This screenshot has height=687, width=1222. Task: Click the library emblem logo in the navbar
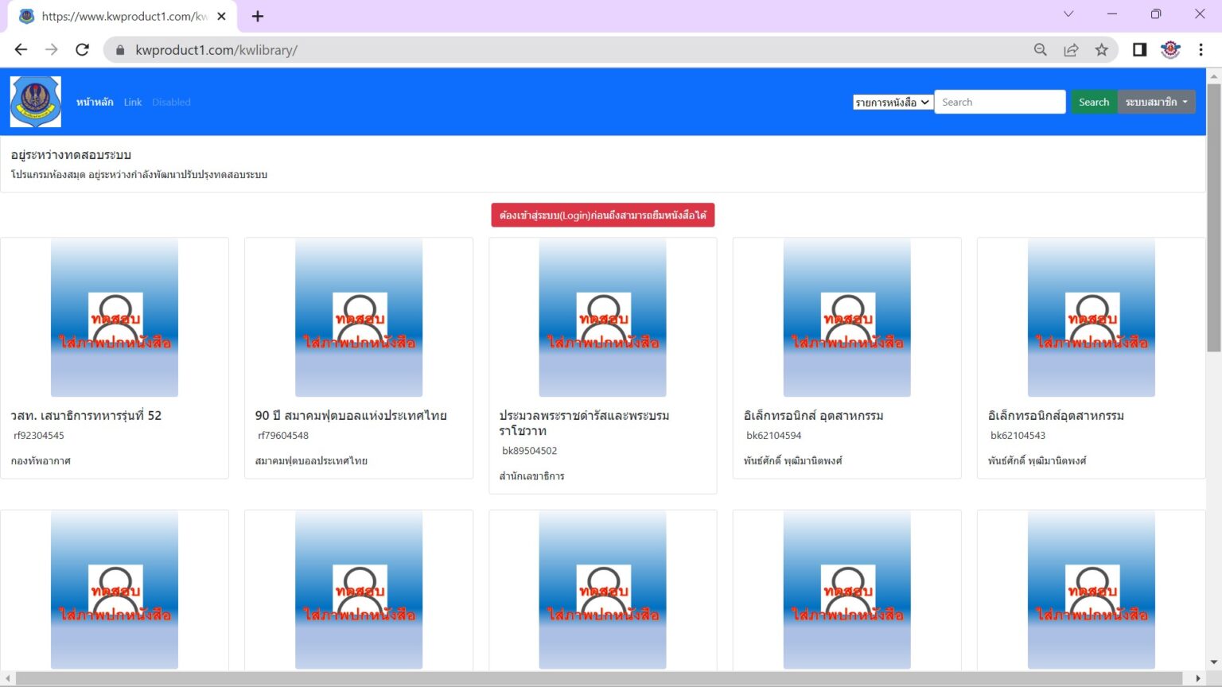(35, 101)
